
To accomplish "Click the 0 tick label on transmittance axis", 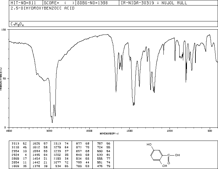I will (x=5, y=127).
